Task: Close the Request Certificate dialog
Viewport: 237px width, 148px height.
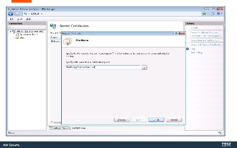Action: tap(182, 33)
